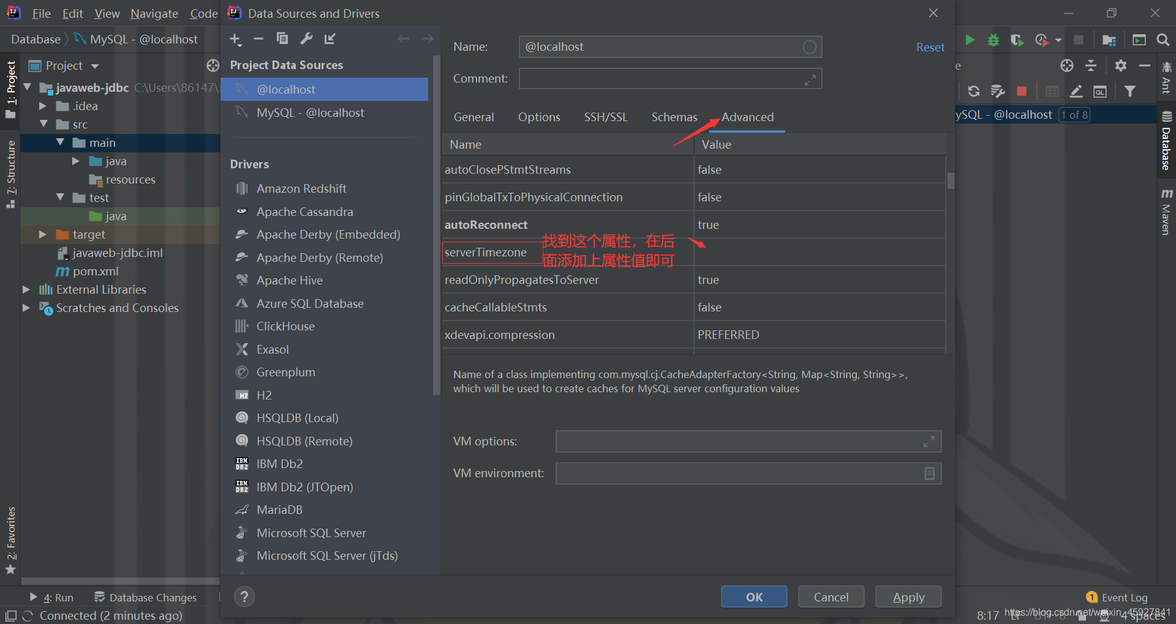Screen dimensions: 1176x624
Task: Open the Ant tool window from the right sidebar
Action: pos(1166,77)
